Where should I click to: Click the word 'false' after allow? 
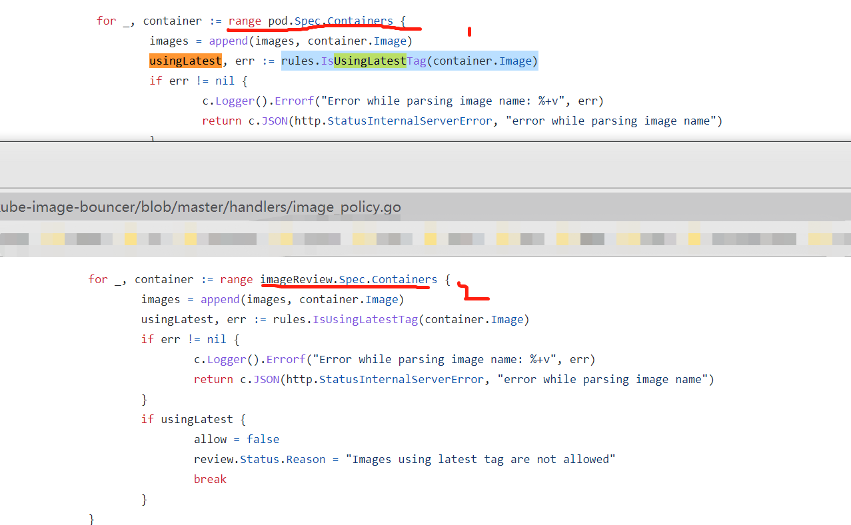pos(263,440)
